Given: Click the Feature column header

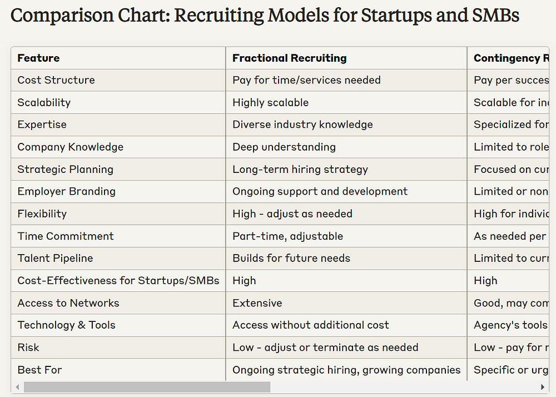Looking at the screenshot, I should [37, 58].
